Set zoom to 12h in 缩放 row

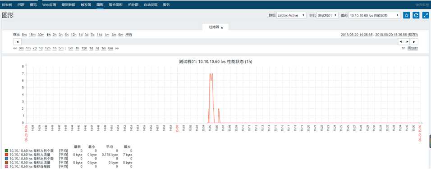click(x=73, y=35)
